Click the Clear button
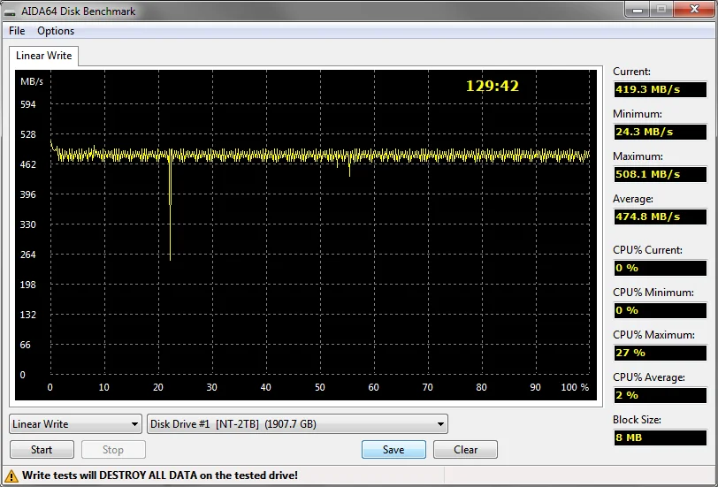 pos(465,450)
